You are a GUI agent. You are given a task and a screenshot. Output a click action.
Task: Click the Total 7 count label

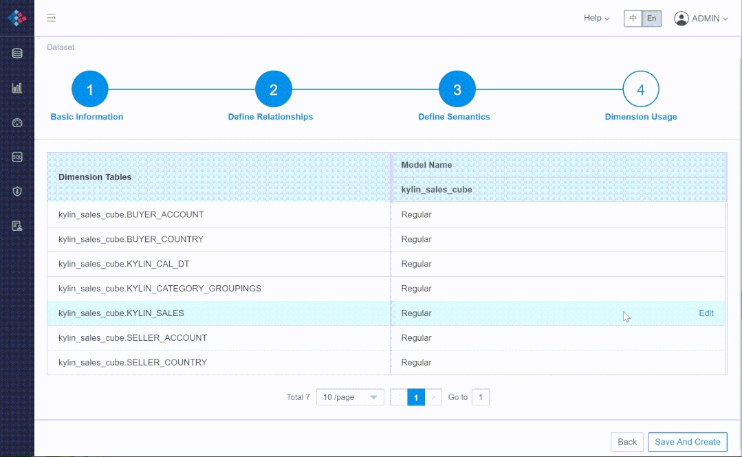coord(298,397)
